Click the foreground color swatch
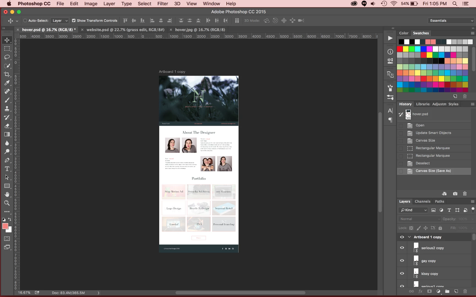476x297 pixels. point(5,226)
